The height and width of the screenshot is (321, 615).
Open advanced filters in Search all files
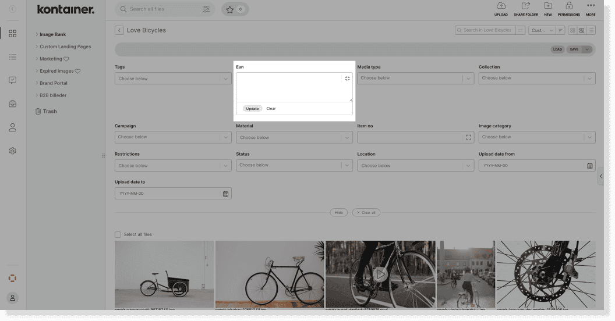(x=206, y=9)
